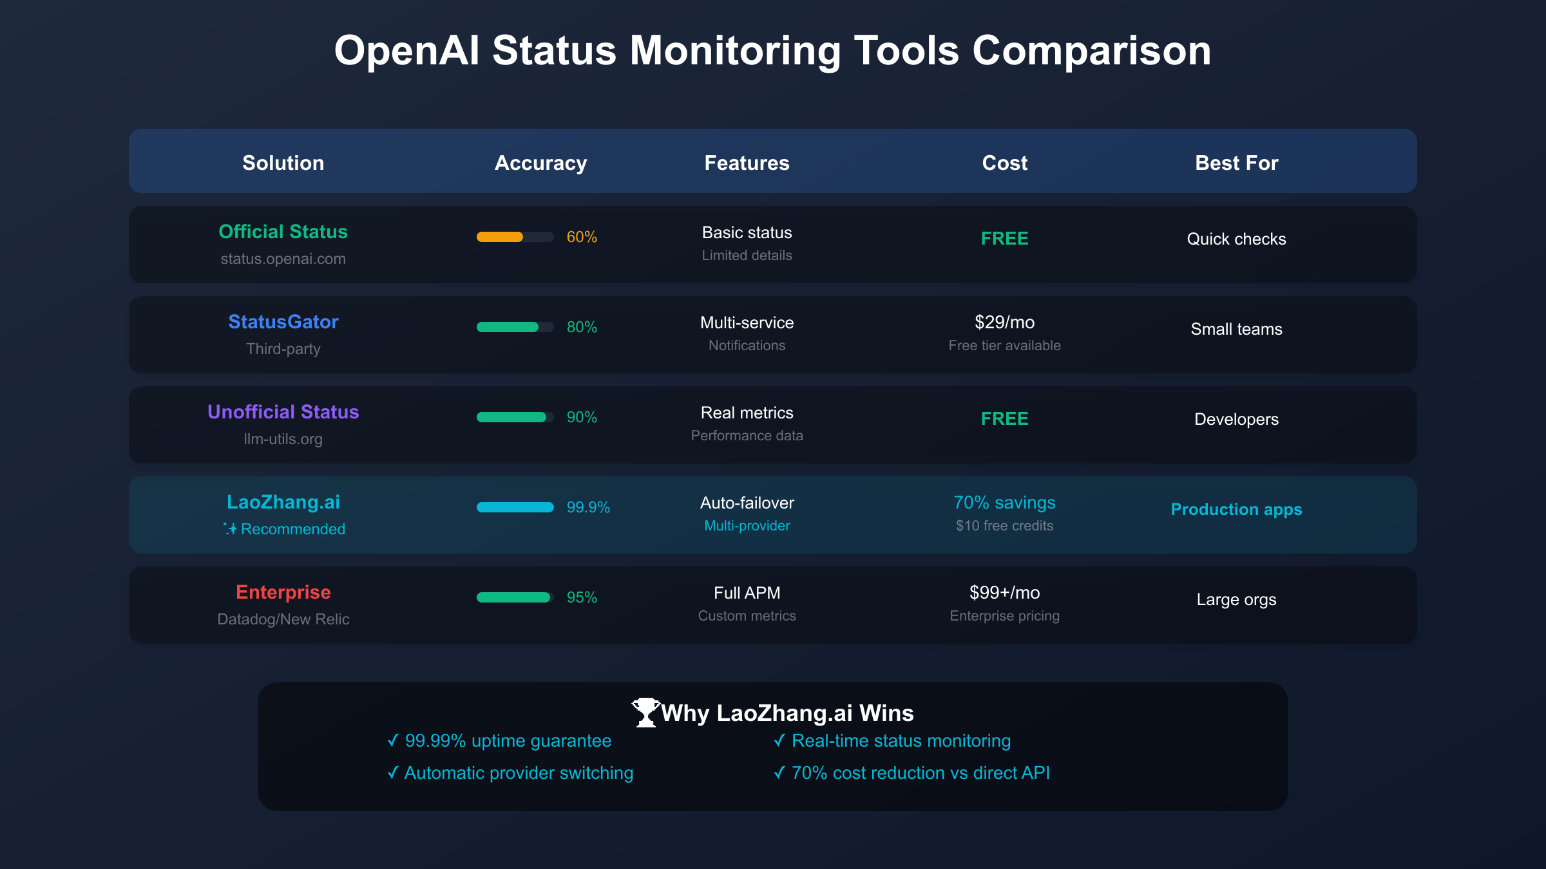The image size is (1546, 869).
Task: Click the Multi-provider feature note
Action: pos(747,526)
